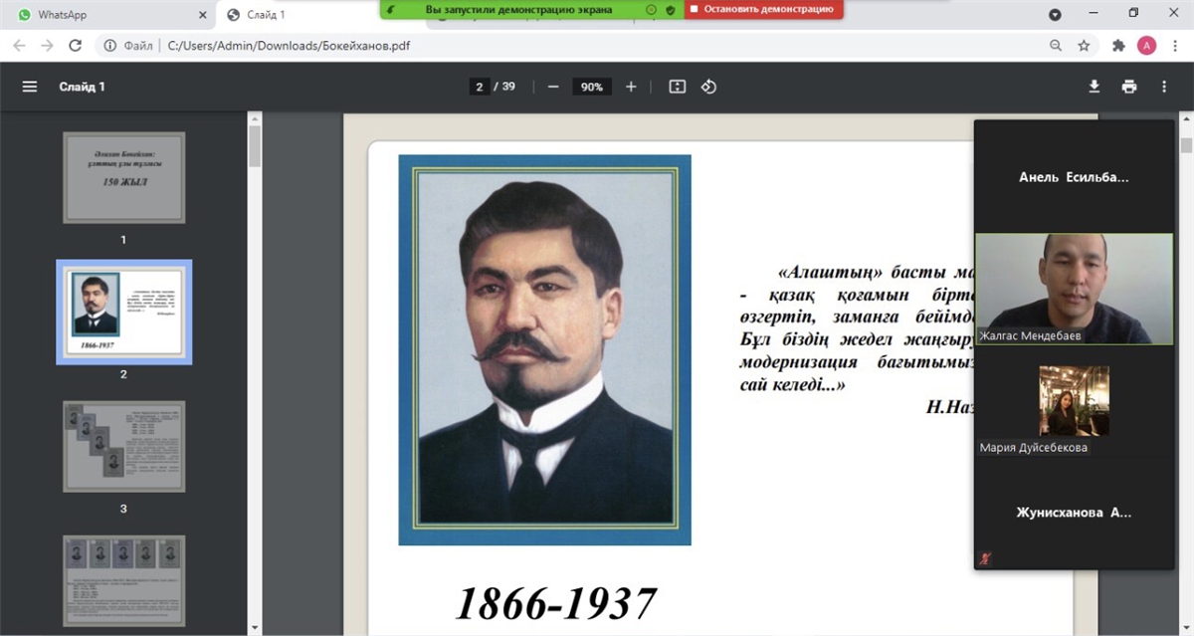Print the PDF document
Screen dimensions: 1194x636
pyautogui.click(x=1129, y=87)
